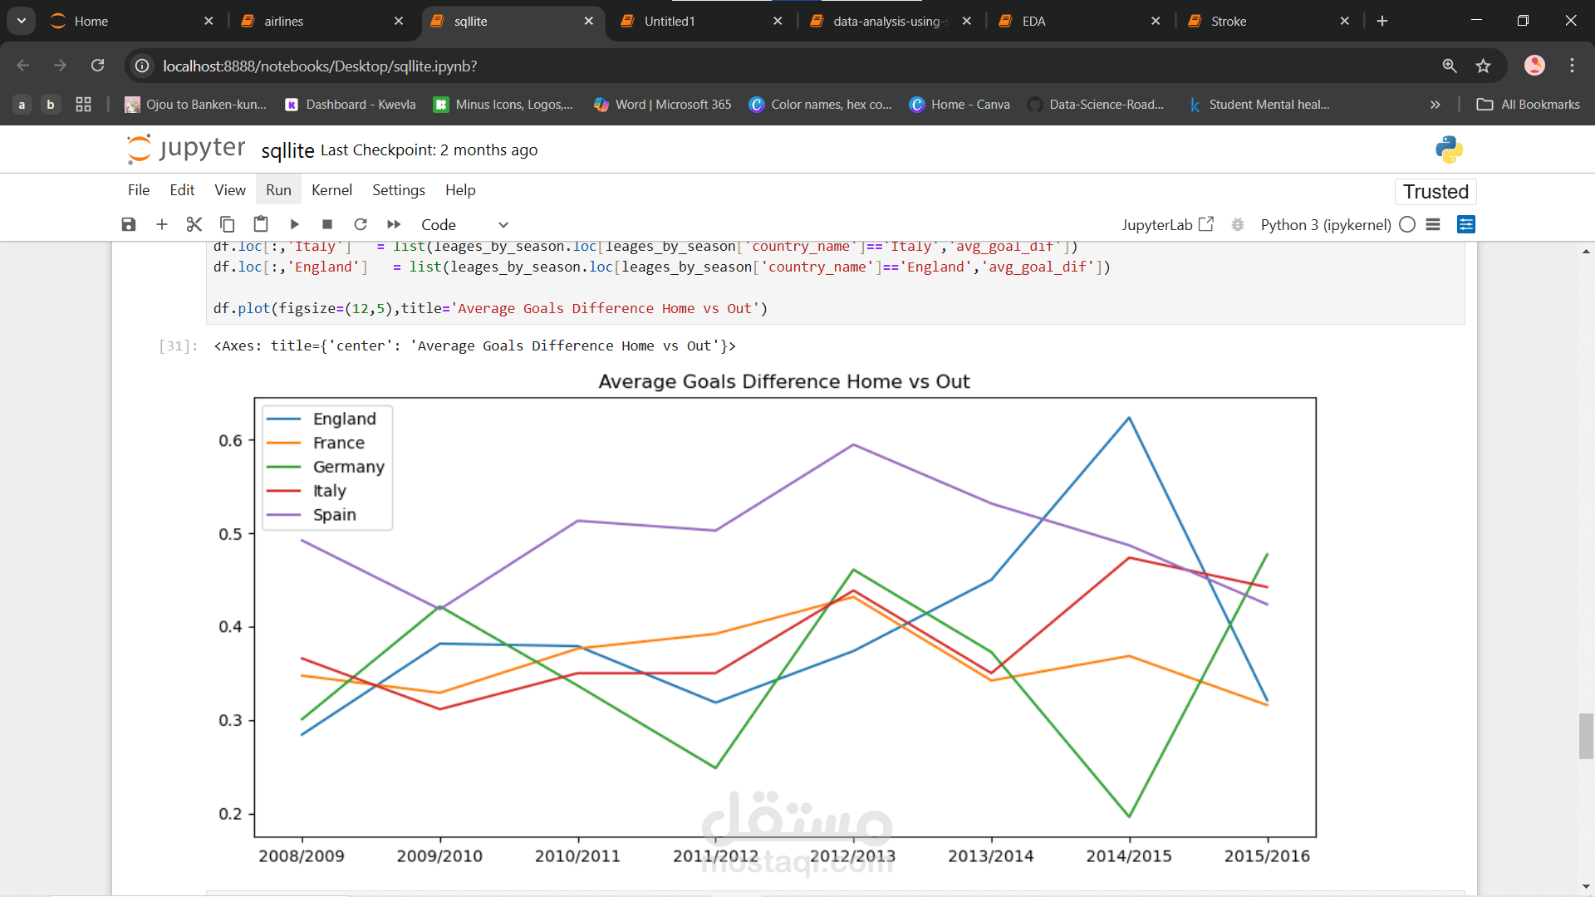Run the current cell with the play icon
The width and height of the screenshot is (1595, 897).
pyautogui.click(x=294, y=224)
